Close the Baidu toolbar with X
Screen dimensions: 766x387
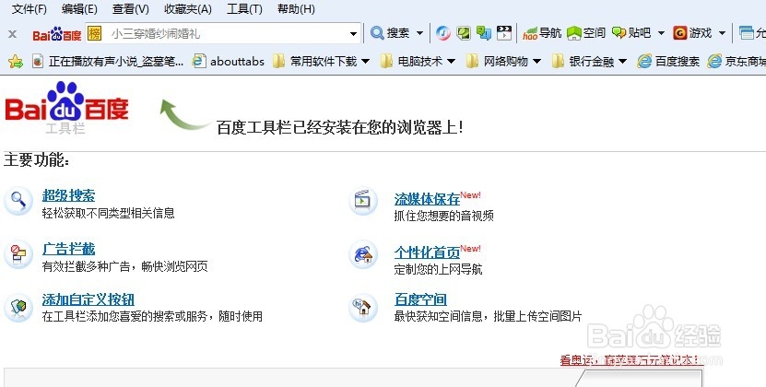[x=12, y=34]
